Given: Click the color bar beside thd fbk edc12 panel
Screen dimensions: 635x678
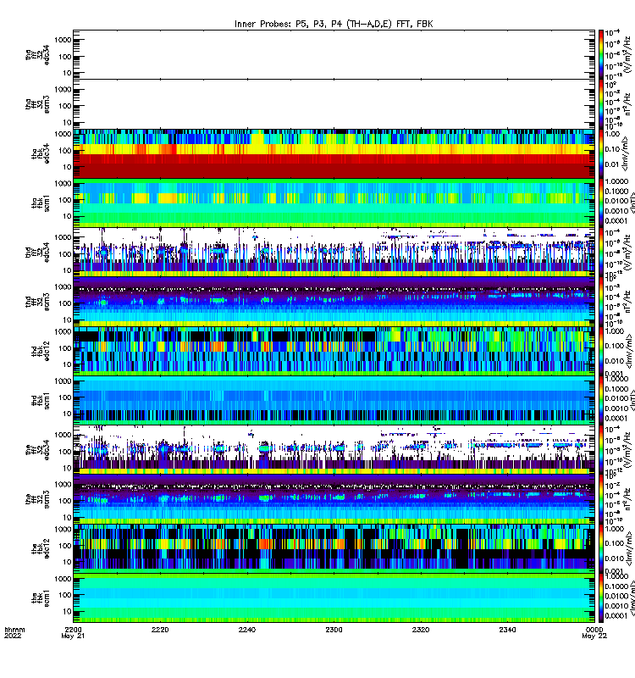Looking at the screenshot, I should tap(601, 351).
